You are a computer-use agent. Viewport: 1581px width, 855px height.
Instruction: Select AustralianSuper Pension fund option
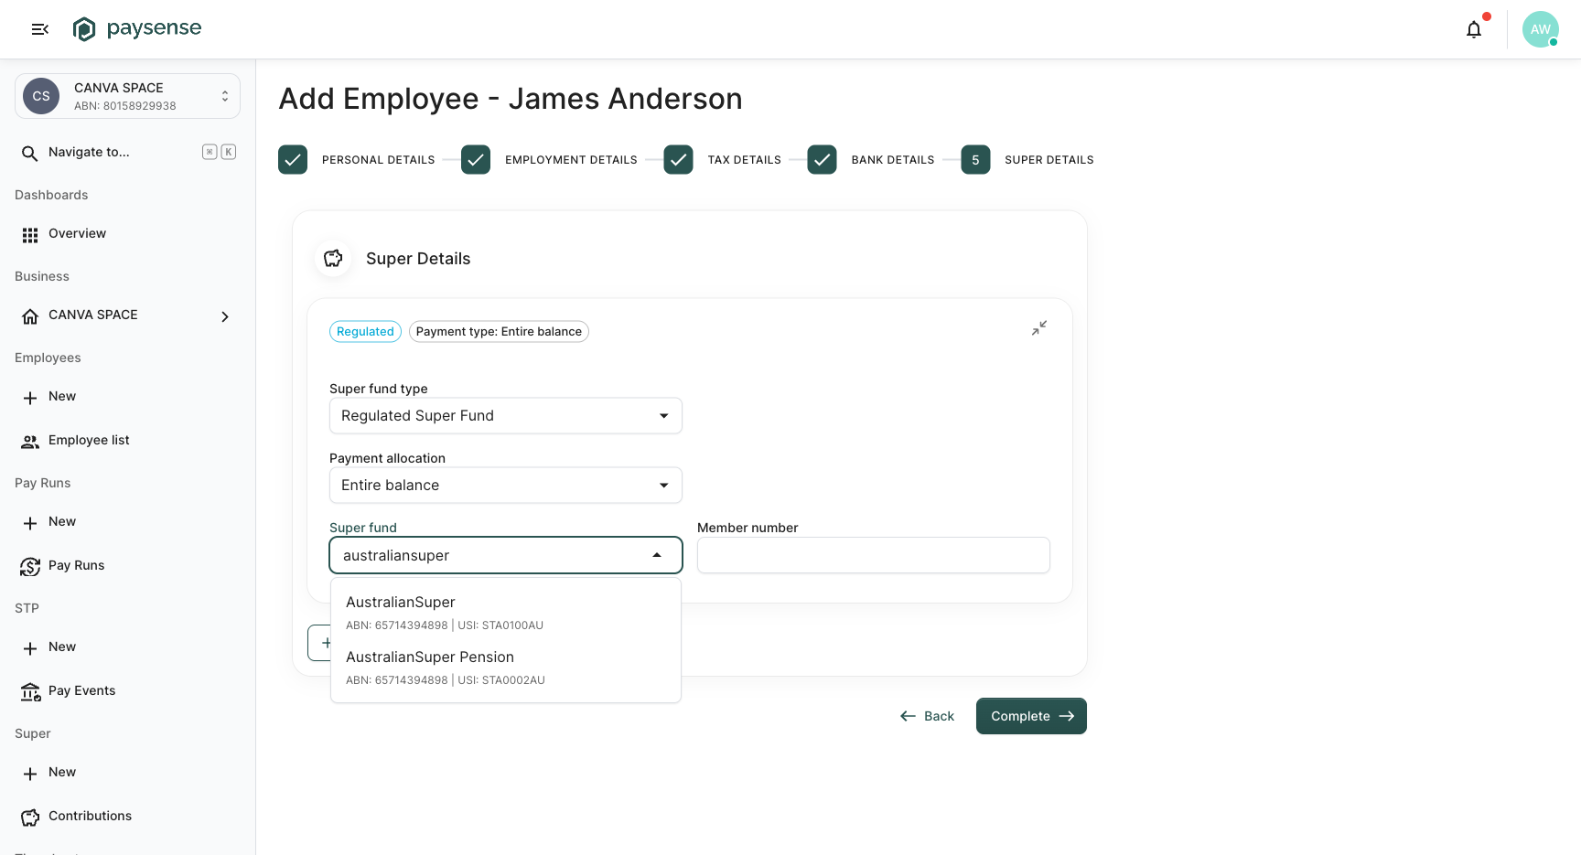(506, 668)
